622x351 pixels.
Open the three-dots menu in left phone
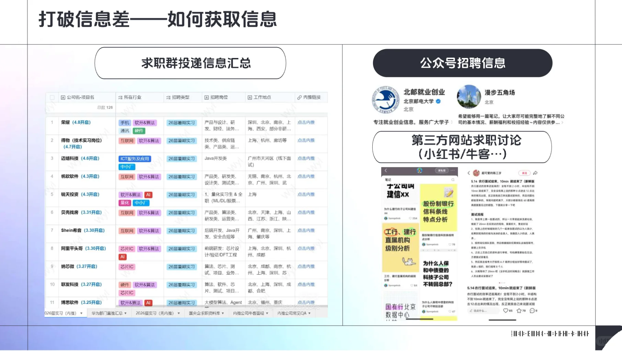(453, 171)
